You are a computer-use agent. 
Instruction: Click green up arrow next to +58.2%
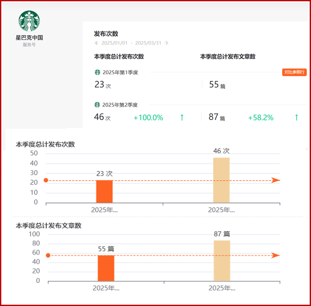click(296, 118)
